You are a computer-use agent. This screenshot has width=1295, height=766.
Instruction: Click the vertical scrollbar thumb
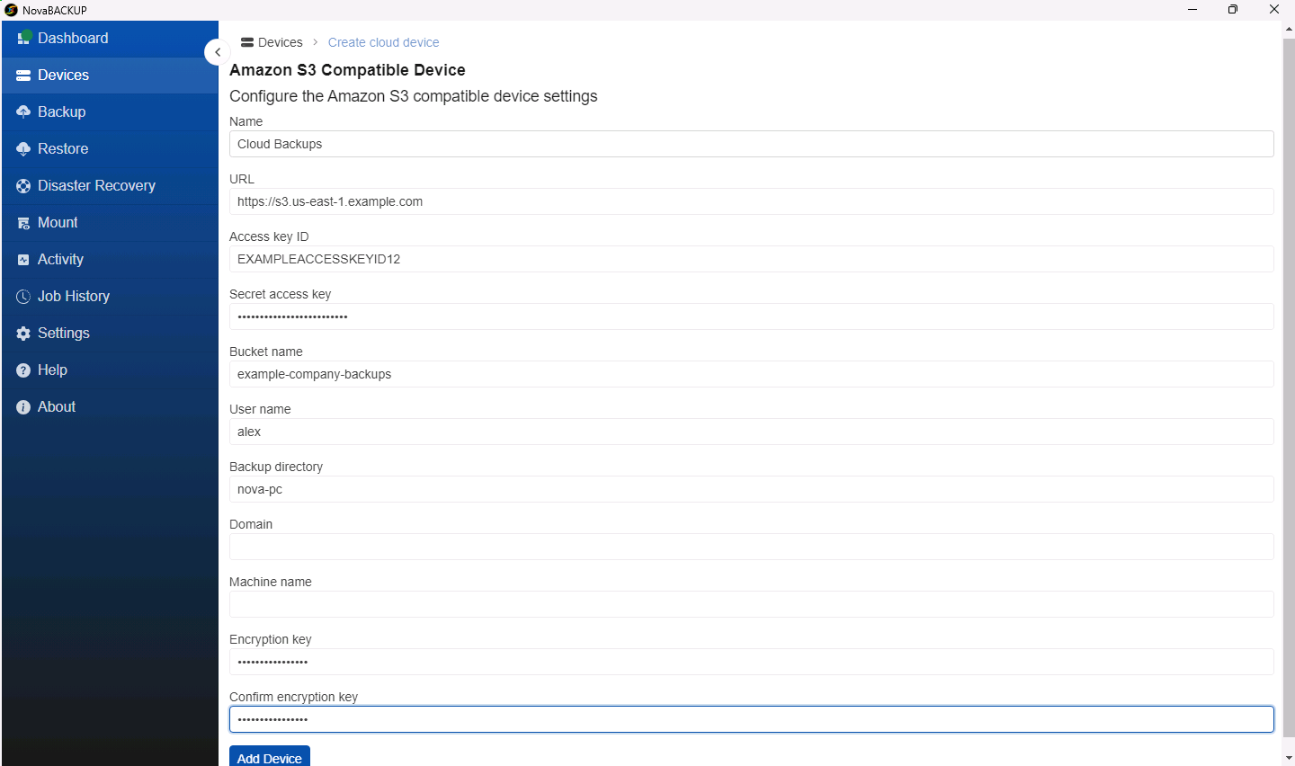coord(1289,387)
